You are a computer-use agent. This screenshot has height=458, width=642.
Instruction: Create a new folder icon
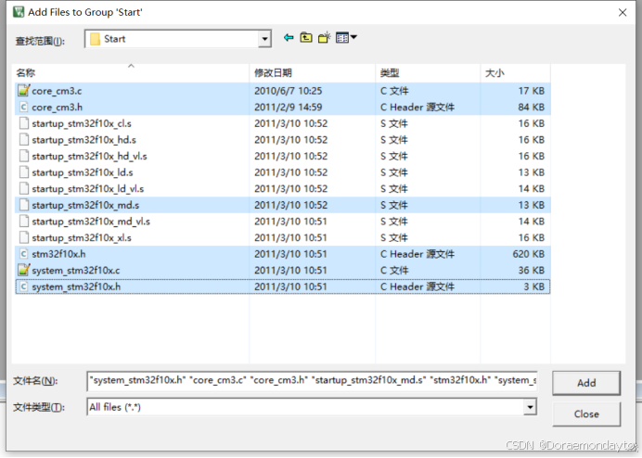coord(324,38)
